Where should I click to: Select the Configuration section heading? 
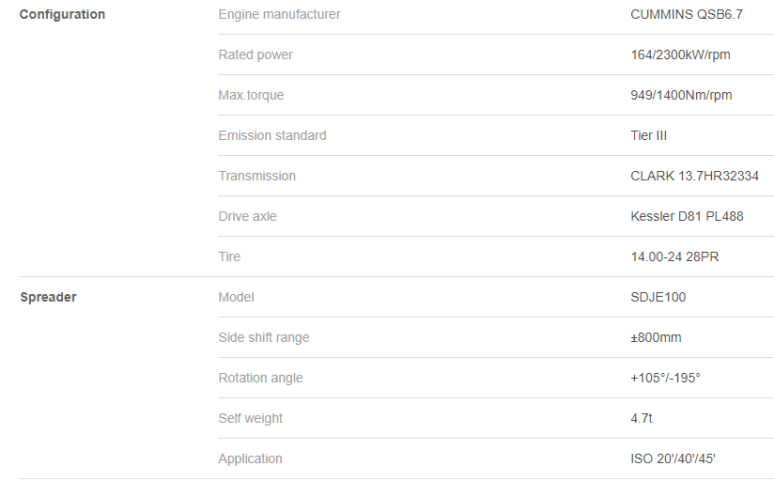[x=62, y=14]
